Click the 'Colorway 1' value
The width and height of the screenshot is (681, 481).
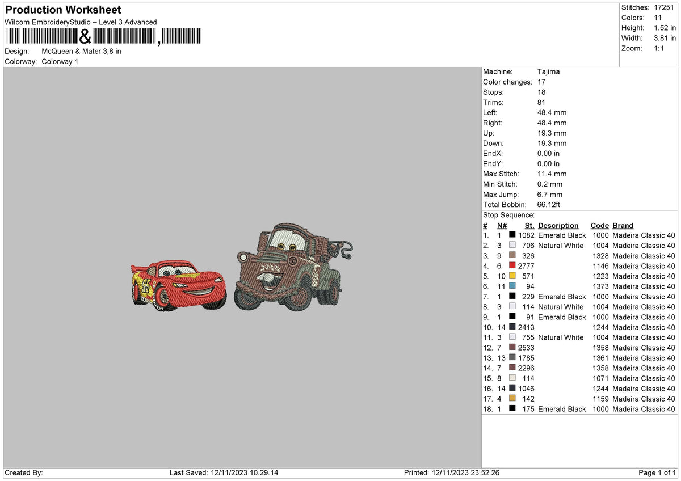[60, 61]
